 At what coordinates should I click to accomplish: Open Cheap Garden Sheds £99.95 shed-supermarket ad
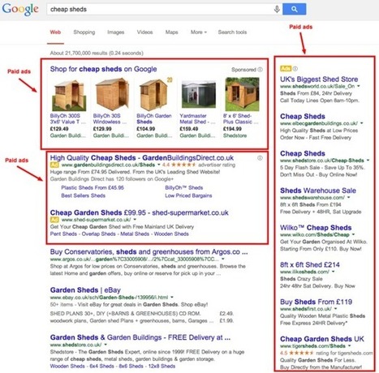140,212
